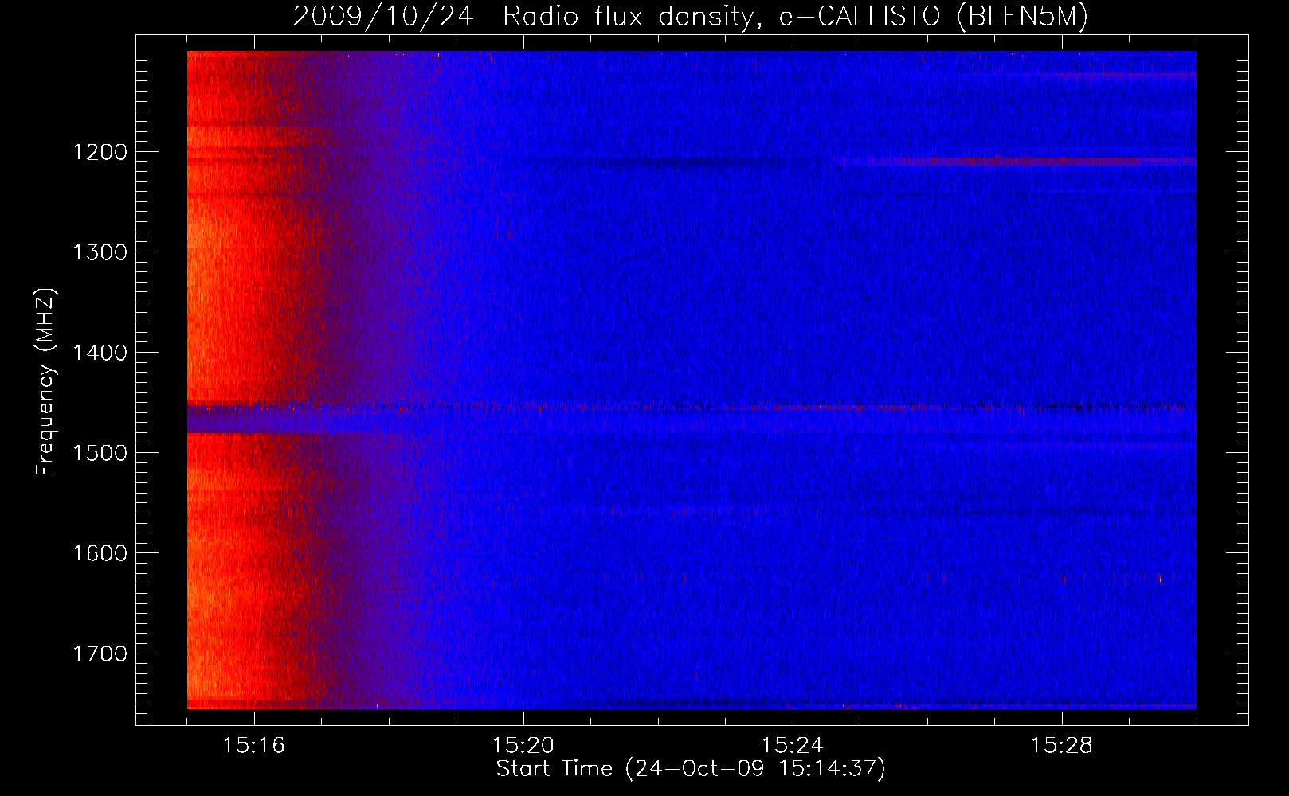This screenshot has height=796, width=1289.
Task: Click the 15:28 time tick label
Action: [1062, 746]
